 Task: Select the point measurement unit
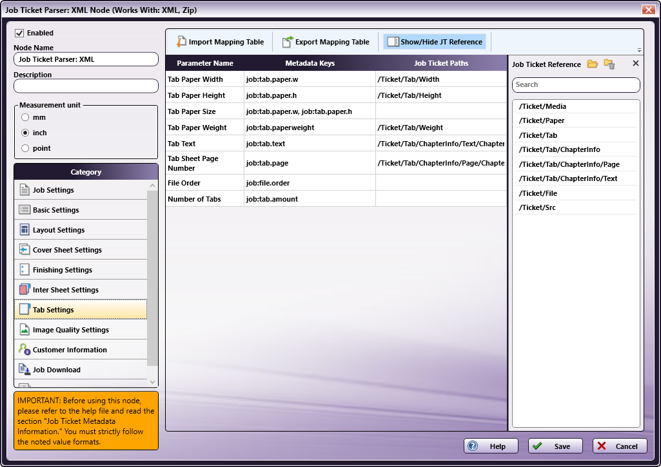25,148
